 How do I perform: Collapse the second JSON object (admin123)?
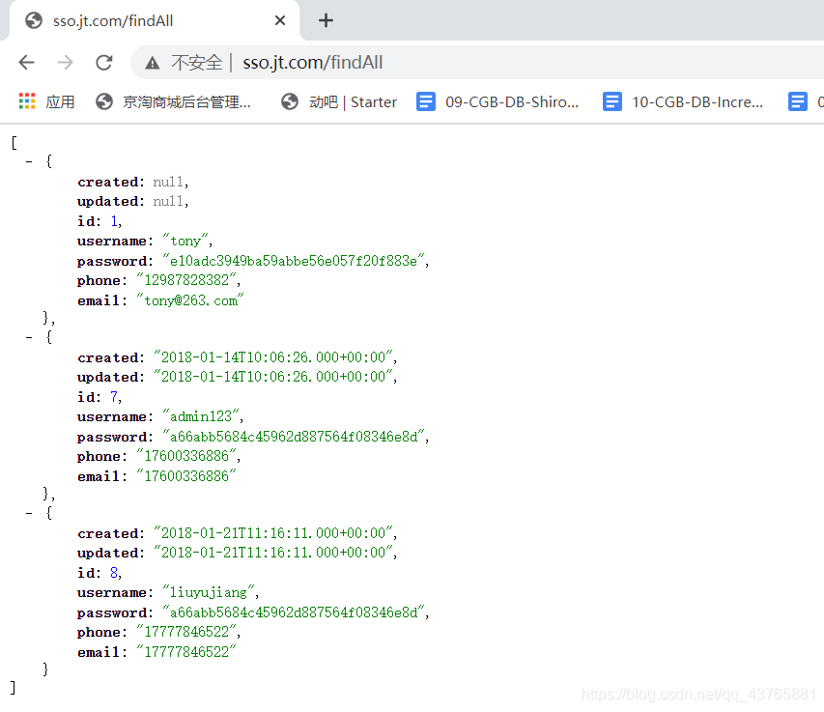[29, 337]
